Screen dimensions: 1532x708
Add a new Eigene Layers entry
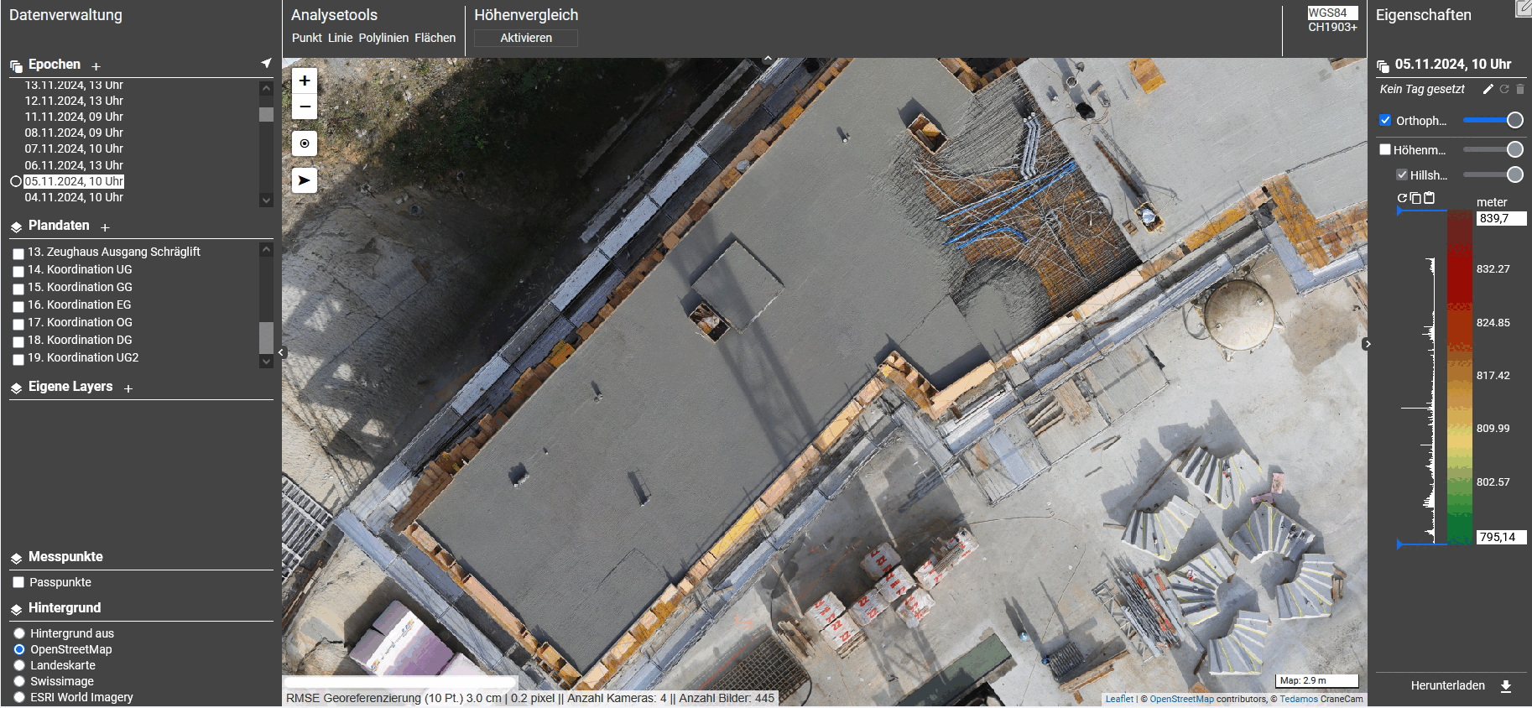click(x=128, y=388)
